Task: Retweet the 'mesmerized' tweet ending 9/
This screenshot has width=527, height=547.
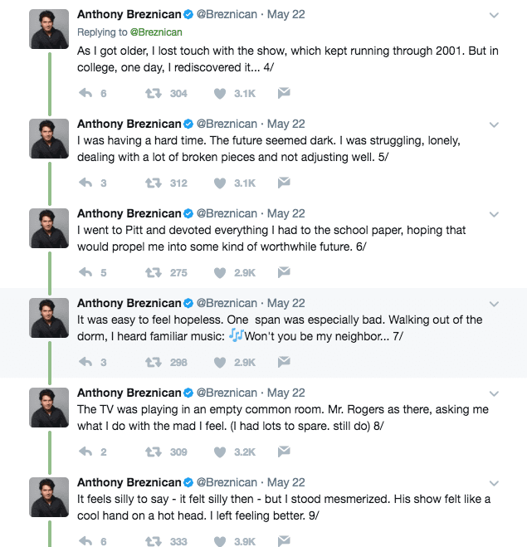Action: click(x=154, y=541)
